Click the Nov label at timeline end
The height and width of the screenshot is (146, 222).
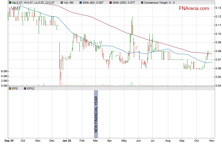pos(211,141)
